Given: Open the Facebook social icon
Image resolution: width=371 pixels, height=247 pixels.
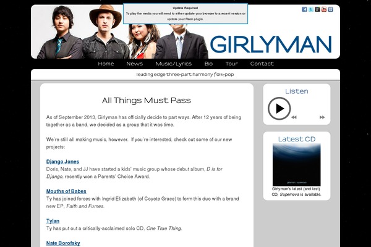Looking at the screenshot, I should tap(304, 9).
